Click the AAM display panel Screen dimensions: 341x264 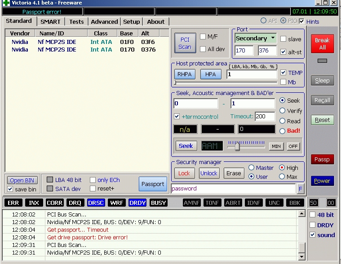pos(212,146)
